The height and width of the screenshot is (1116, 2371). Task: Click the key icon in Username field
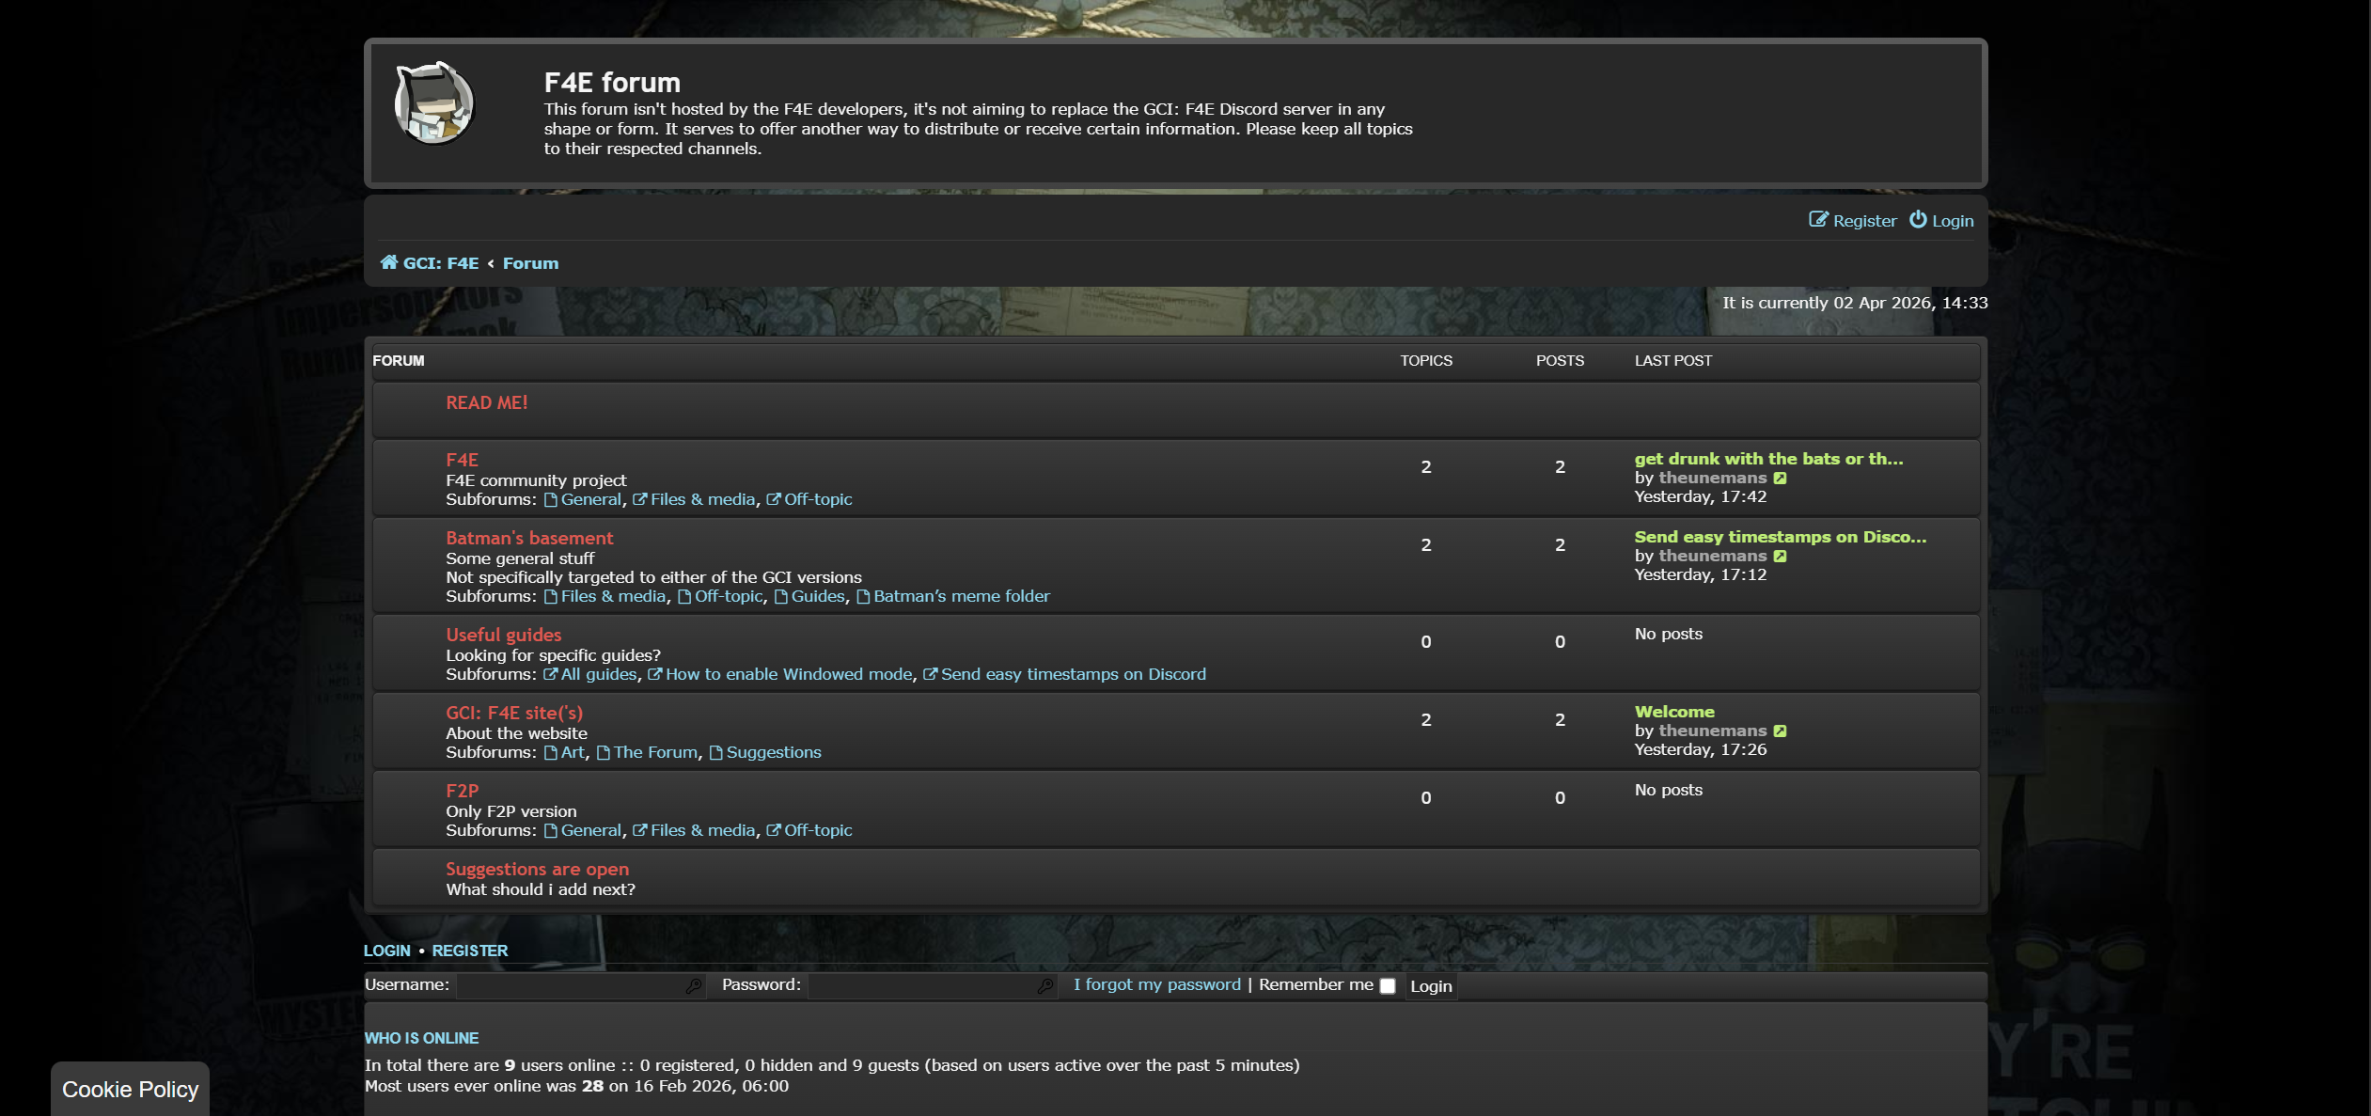tap(694, 985)
